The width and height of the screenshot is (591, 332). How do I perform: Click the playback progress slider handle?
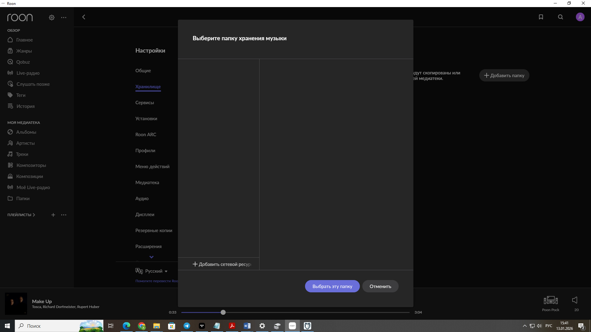tap(223, 312)
